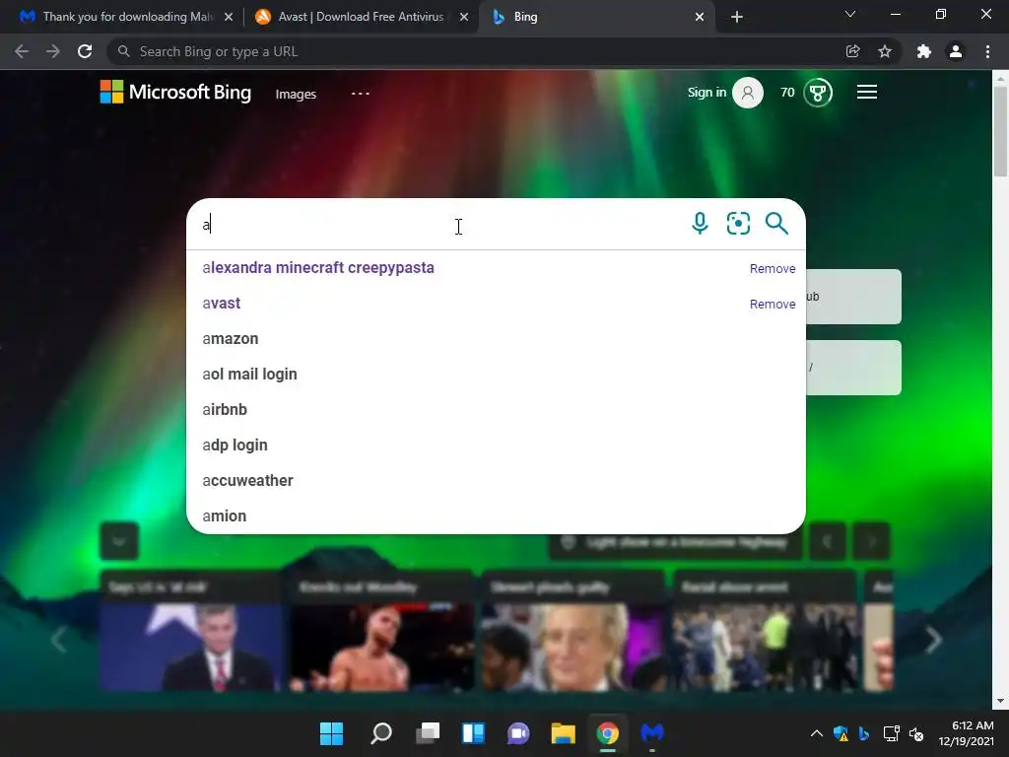Click the magnifier search button in Bing
Viewport: 1009px width, 757px height.
coord(776,224)
